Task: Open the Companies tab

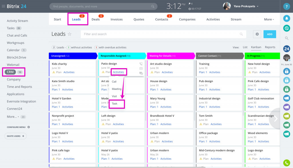Action: pyautogui.click(x=187, y=19)
